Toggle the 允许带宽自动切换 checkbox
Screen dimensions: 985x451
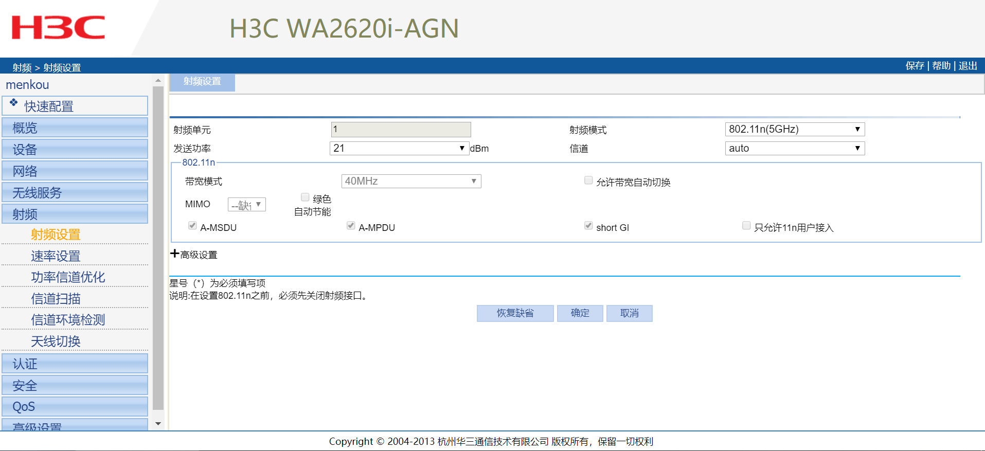588,180
